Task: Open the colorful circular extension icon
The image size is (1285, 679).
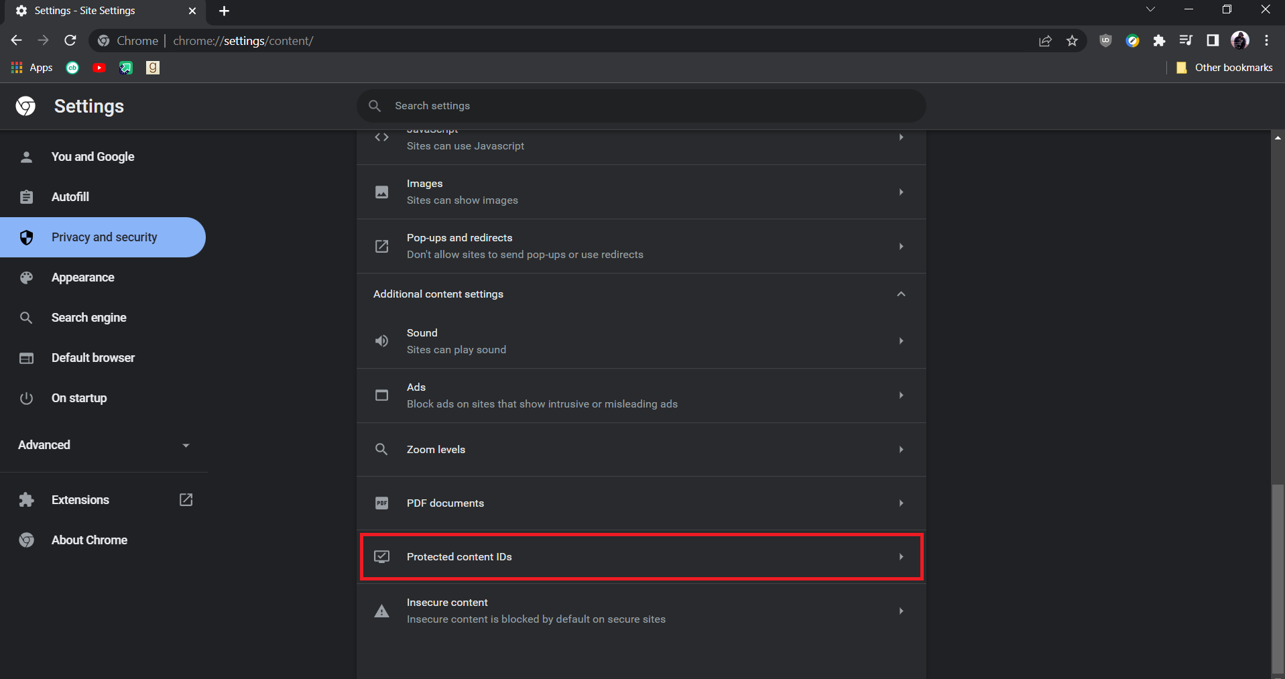Action: (x=1132, y=41)
